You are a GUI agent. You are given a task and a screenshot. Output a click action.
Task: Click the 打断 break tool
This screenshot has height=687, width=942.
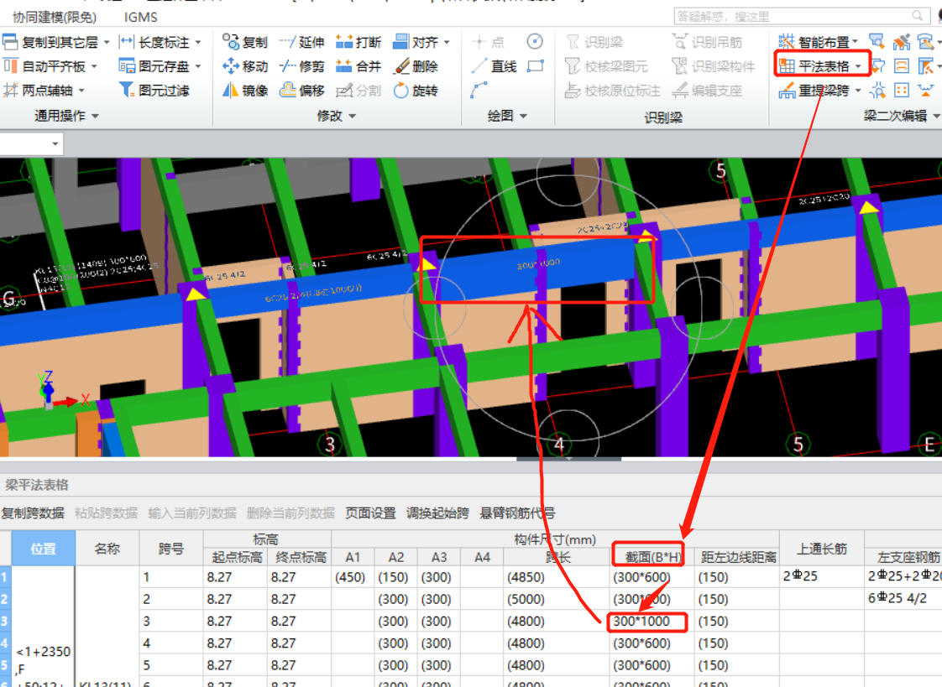(x=358, y=42)
